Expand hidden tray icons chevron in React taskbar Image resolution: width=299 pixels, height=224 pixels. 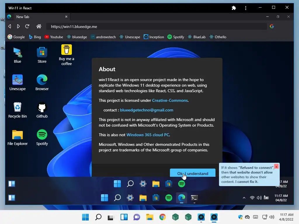pyautogui.click(x=244, y=198)
